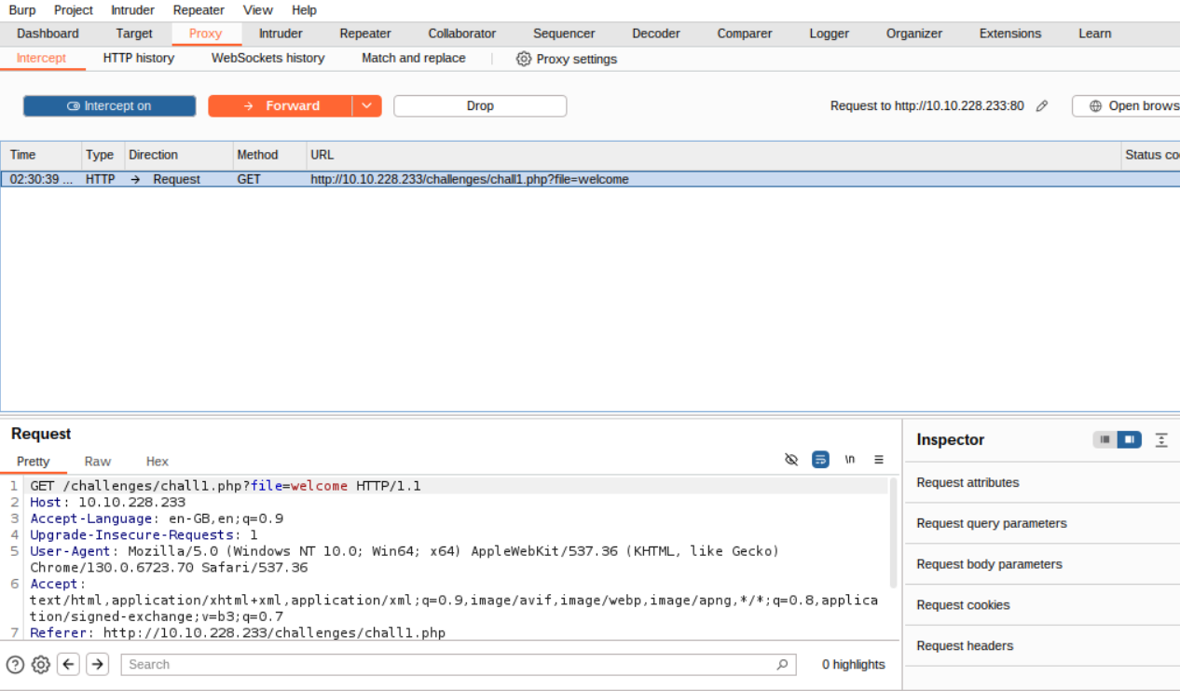Click the Type column header
This screenshot has height=691, width=1180.
[103, 155]
